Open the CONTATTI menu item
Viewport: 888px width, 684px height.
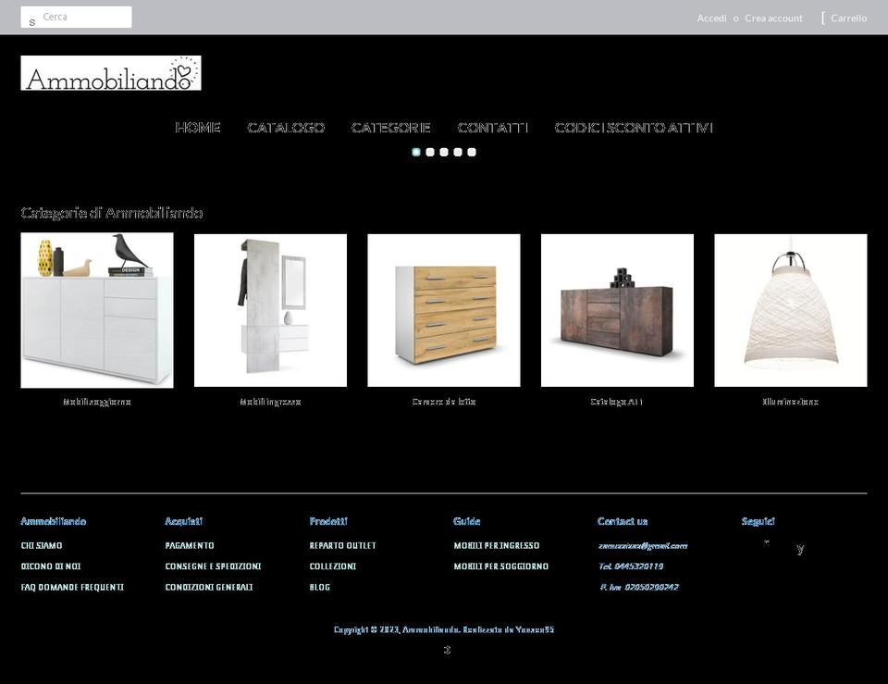[493, 128]
